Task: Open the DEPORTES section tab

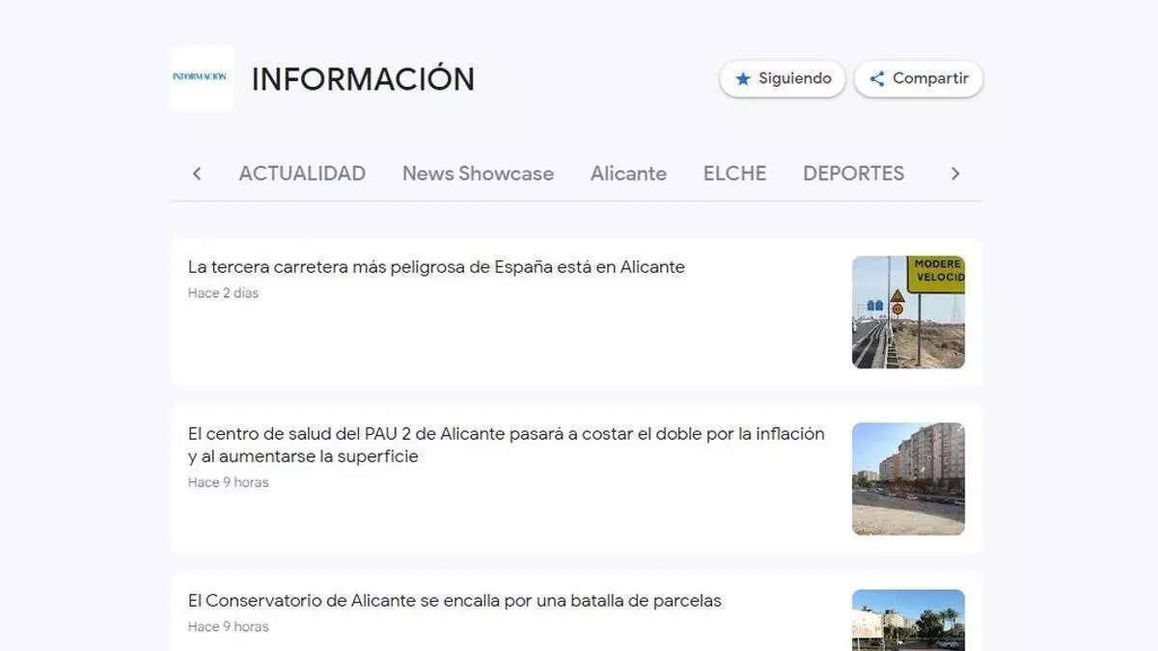Action: (x=853, y=174)
